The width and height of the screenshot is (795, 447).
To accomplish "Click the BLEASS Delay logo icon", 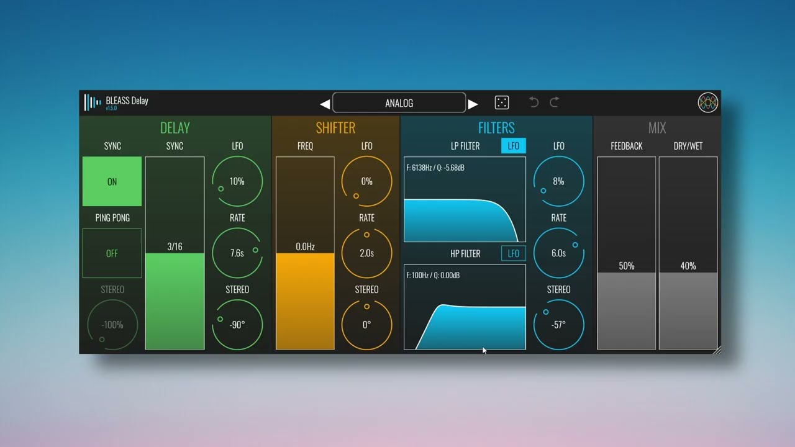I will coord(93,102).
